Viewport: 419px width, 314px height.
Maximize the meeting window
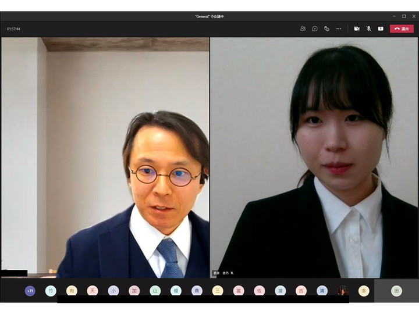[404, 16]
